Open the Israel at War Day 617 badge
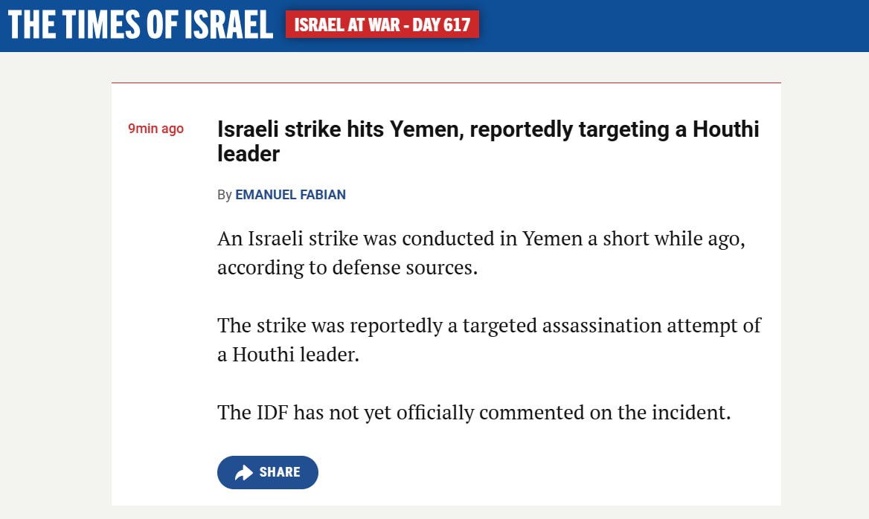Viewport: 869px width, 519px height. [382, 25]
